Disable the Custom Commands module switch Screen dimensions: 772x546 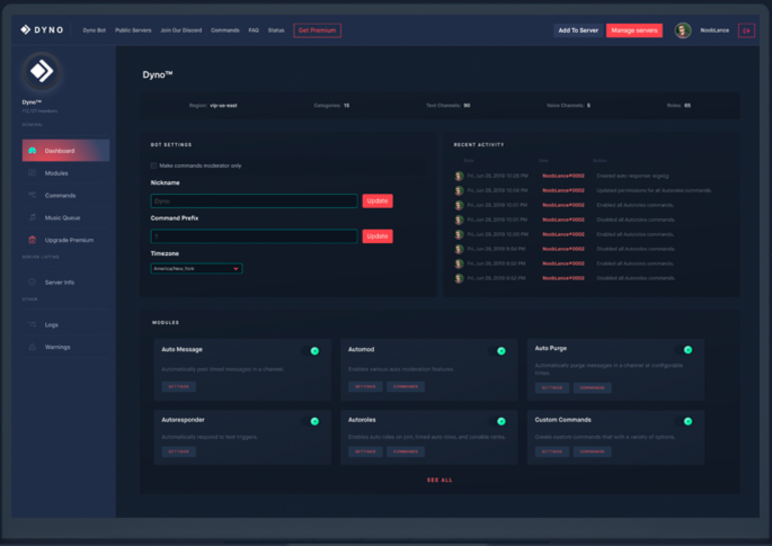point(687,420)
